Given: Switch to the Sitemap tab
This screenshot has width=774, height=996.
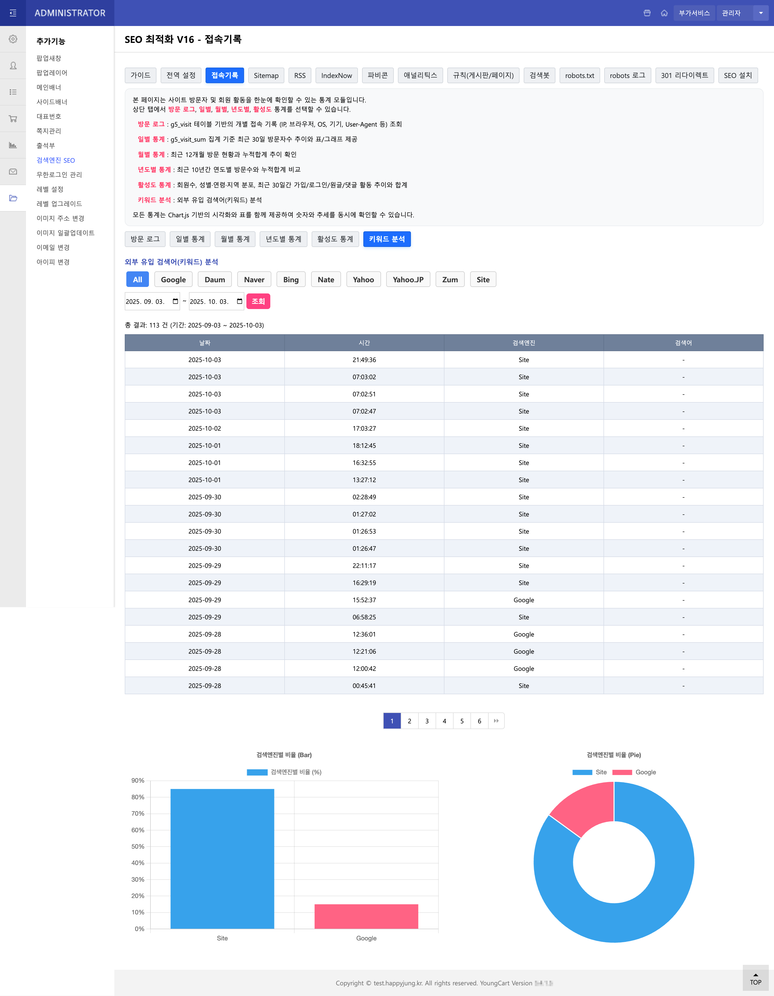Looking at the screenshot, I should (x=266, y=75).
